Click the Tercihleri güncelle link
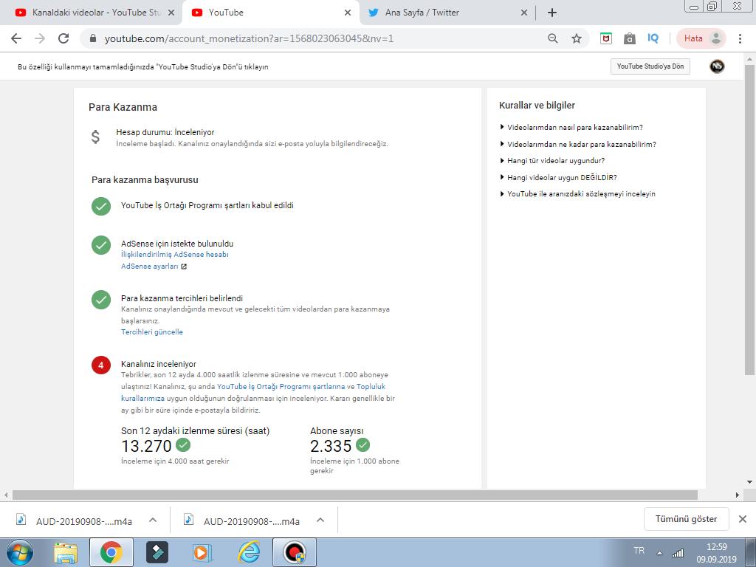Image resolution: width=756 pixels, height=567 pixels. pyautogui.click(x=152, y=331)
